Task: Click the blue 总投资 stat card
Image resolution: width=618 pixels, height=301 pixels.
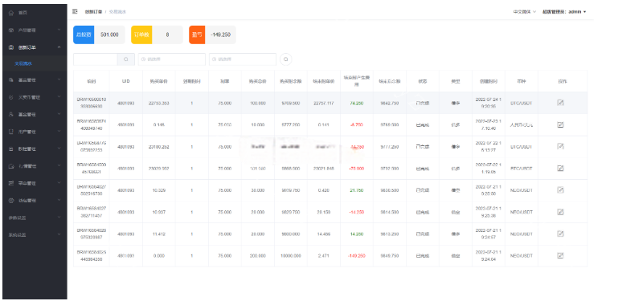Action: [99, 35]
